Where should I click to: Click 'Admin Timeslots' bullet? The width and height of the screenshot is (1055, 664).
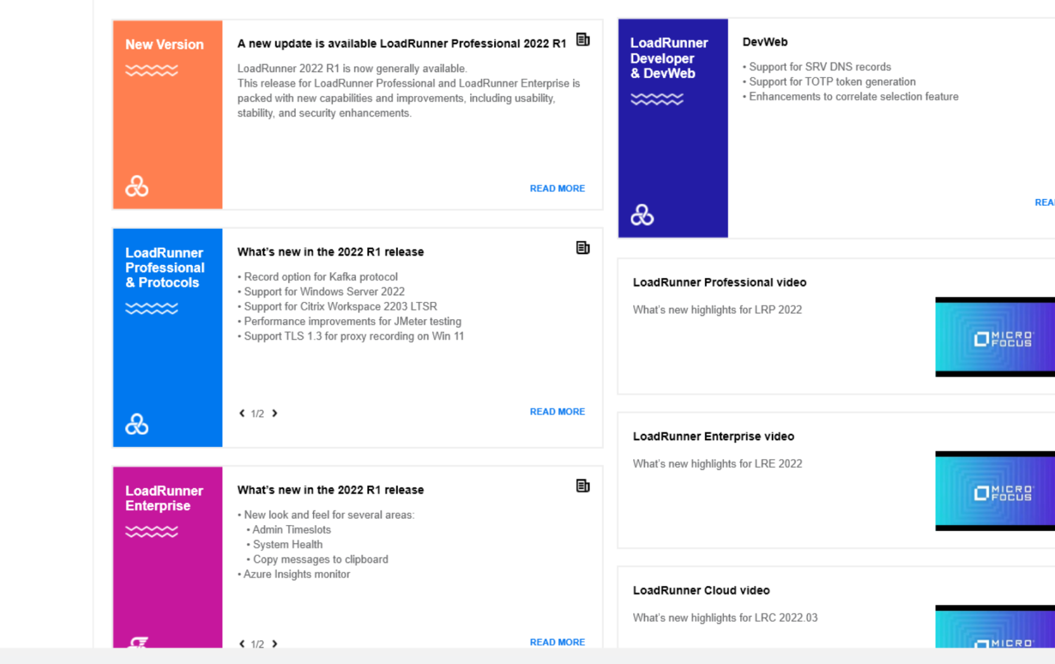pyautogui.click(x=289, y=529)
